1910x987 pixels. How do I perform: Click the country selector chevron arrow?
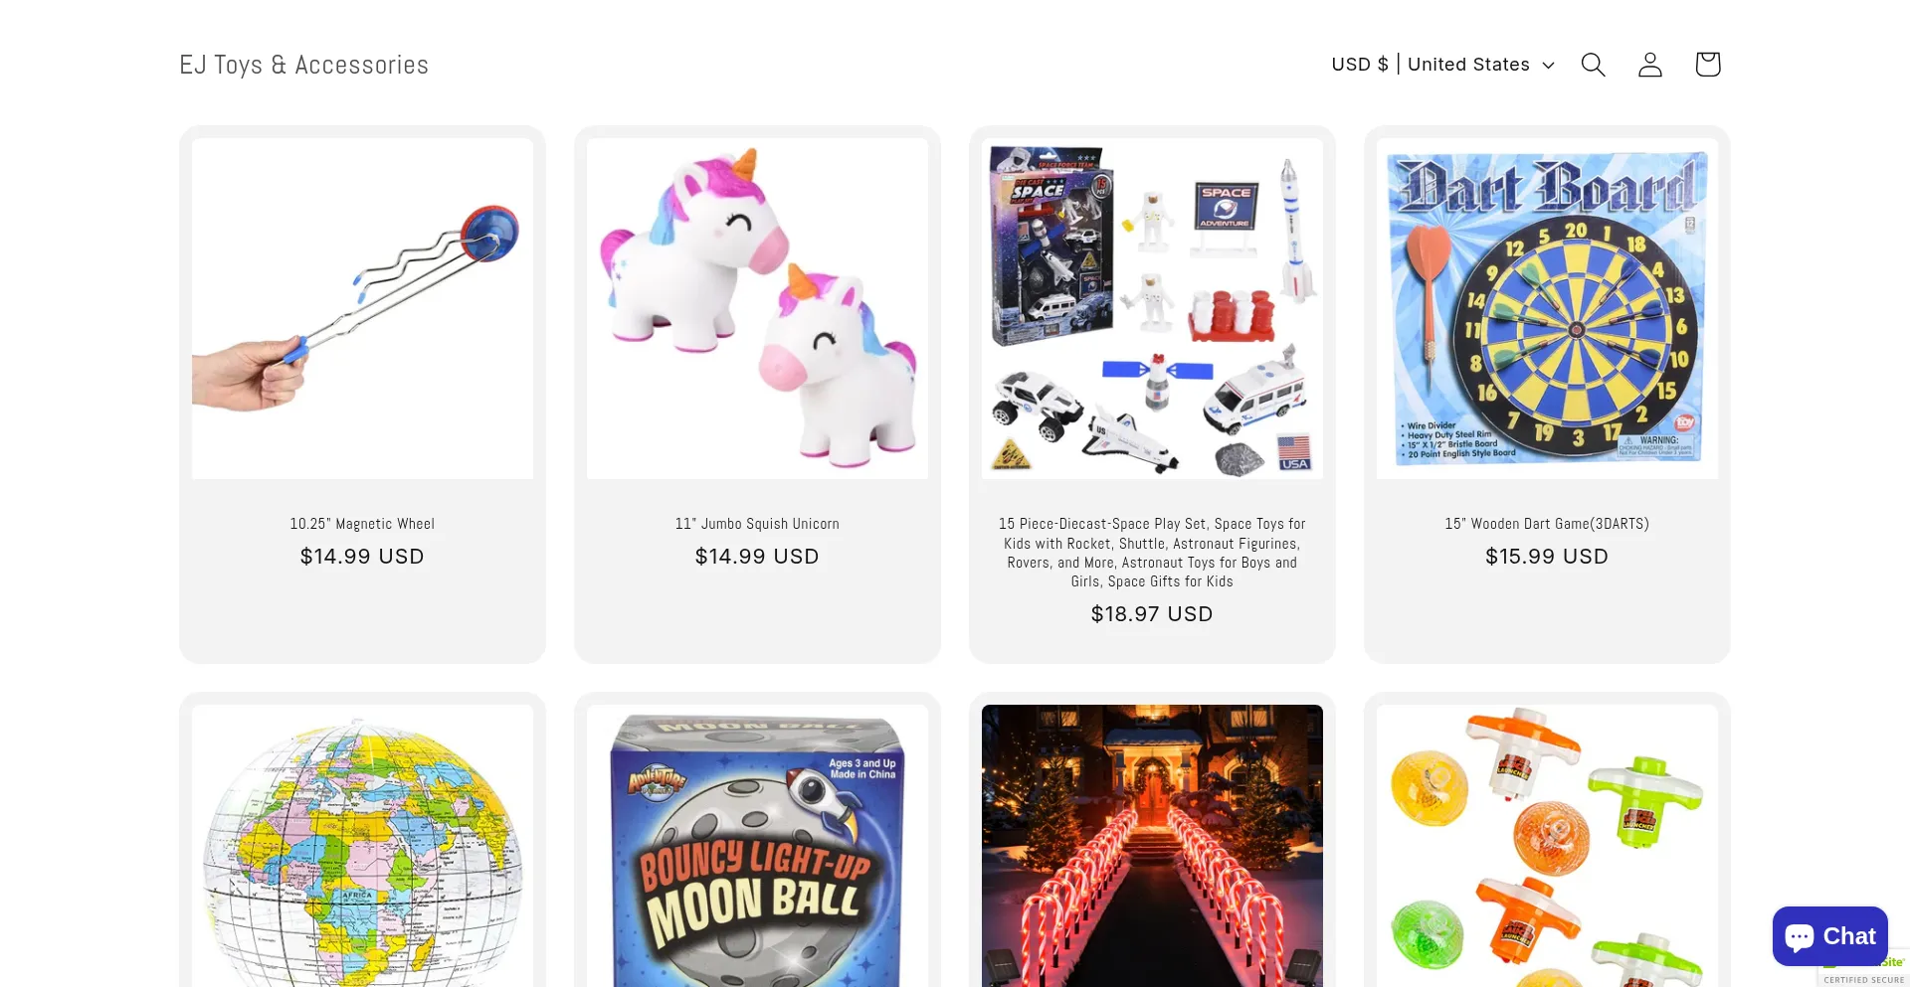click(1548, 65)
